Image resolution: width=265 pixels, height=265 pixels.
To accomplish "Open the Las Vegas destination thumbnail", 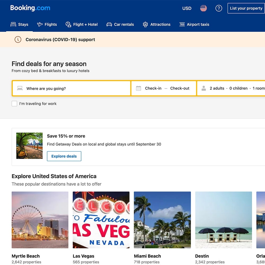I will 101,220.
